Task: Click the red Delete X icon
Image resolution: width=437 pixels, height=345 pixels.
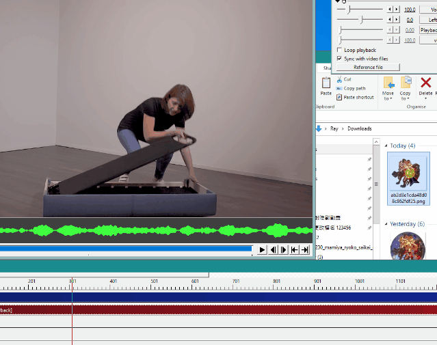Action: (x=425, y=83)
